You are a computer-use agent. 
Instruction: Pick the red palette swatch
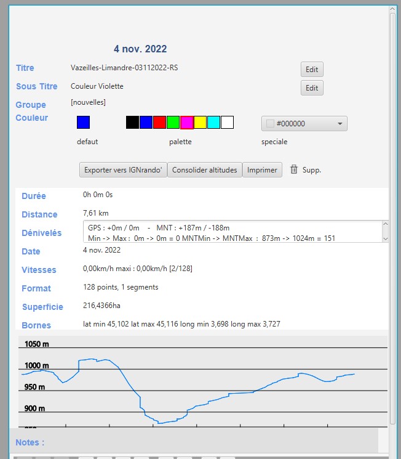coord(159,122)
